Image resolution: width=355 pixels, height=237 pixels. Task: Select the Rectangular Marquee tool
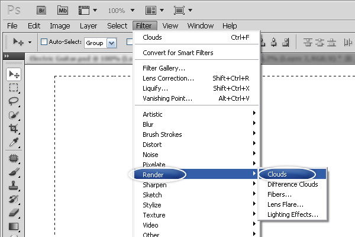14,88
